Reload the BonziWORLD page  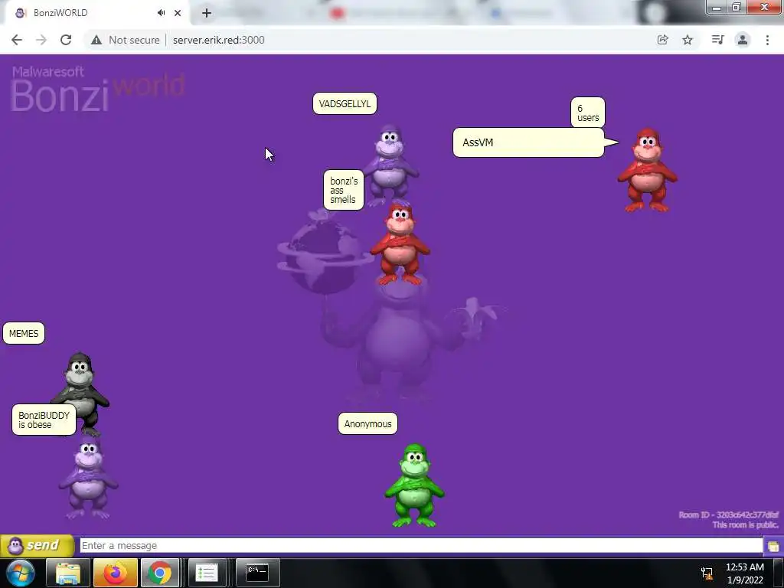click(x=66, y=40)
